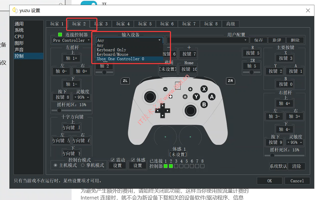
Task: Open the 通用 settings category
Action: (x=28, y=24)
